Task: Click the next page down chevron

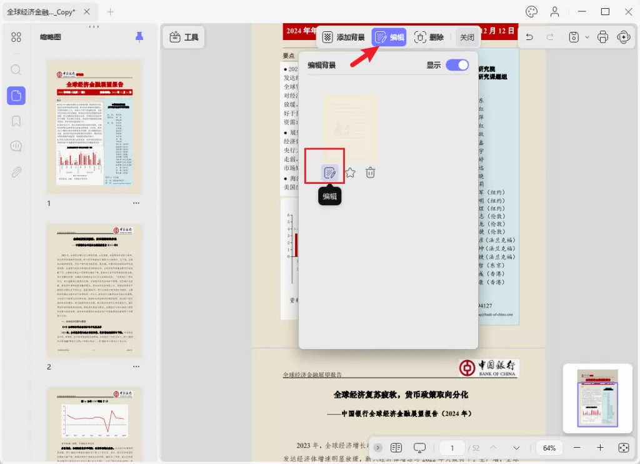Action: [516, 448]
